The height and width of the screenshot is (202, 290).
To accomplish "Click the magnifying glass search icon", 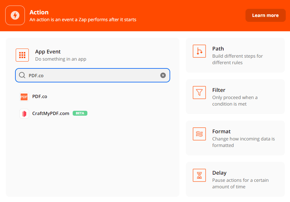I will (x=22, y=75).
